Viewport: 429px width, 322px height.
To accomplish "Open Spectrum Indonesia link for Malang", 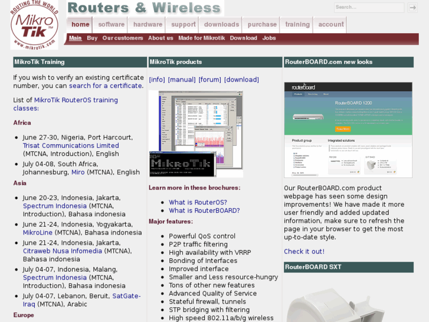I will [55, 277].
